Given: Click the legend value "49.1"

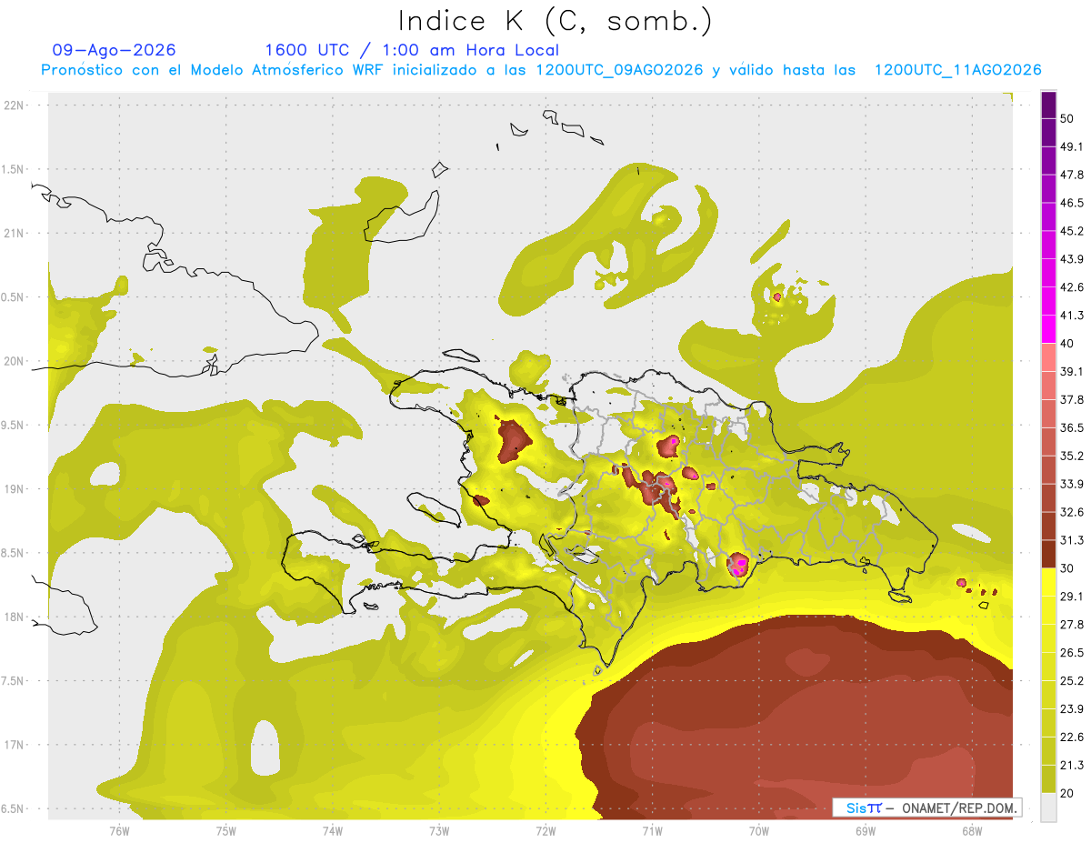Looking at the screenshot, I should click(x=1072, y=147).
